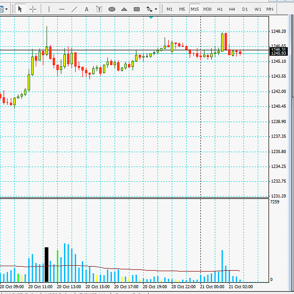The height and width of the screenshot is (294, 294).
Task: Click the 1240.45 price axis label
Action: pos(278,106)
